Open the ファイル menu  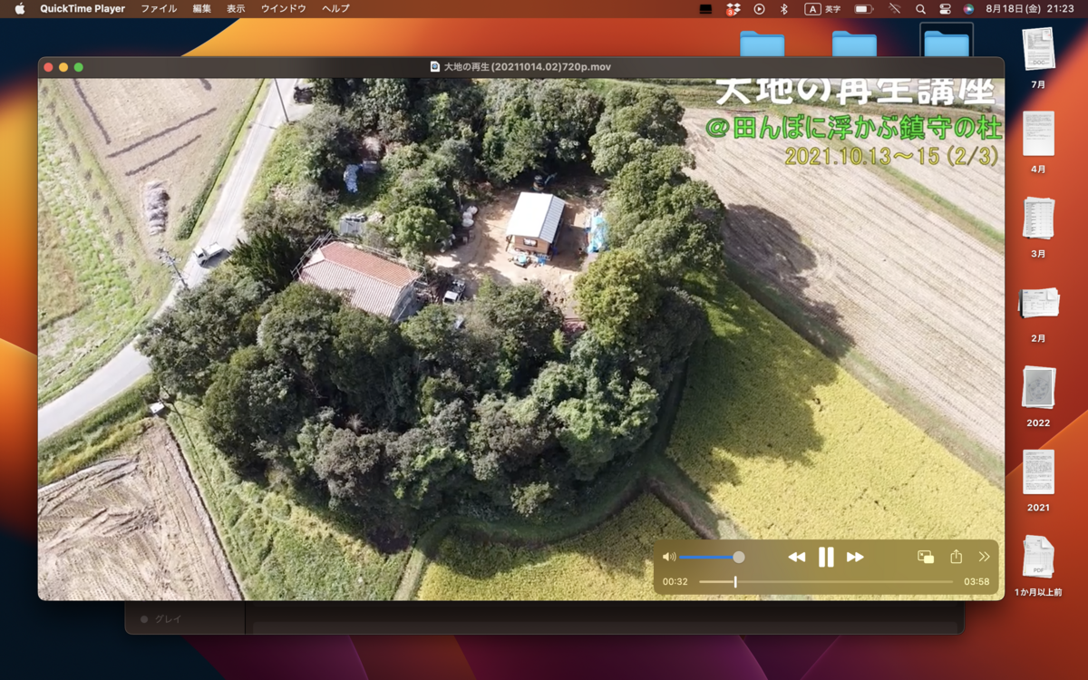(159, 8)
